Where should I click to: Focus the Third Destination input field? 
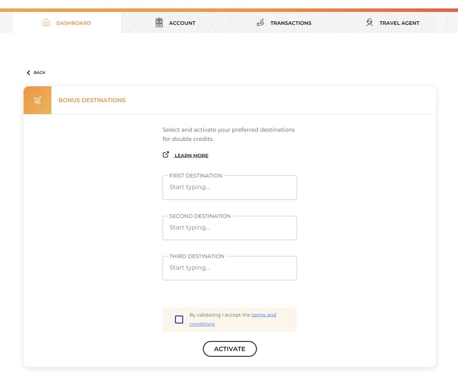click(x=230, y=268)
